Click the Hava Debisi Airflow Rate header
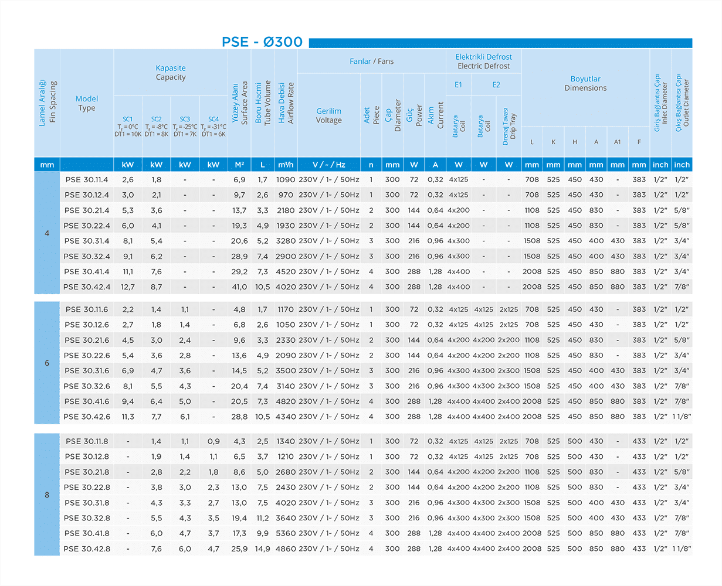This screenshot has width=722, height=586. (x=286, y=103)
